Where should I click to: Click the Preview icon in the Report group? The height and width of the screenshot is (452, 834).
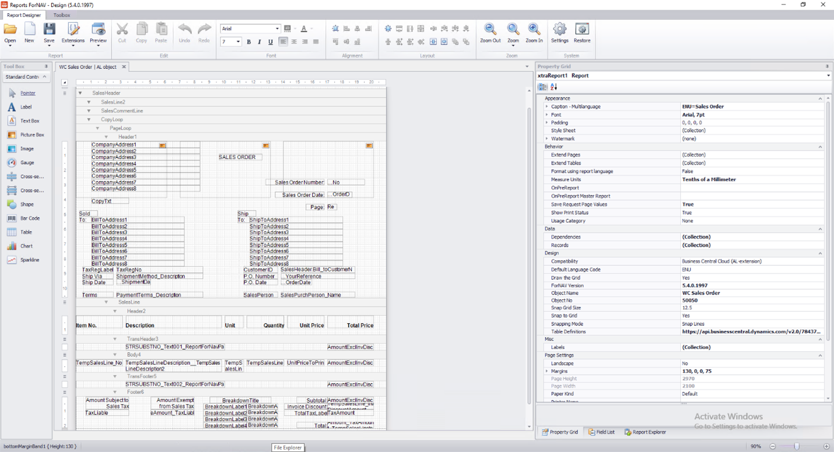(x=98, y=33)
